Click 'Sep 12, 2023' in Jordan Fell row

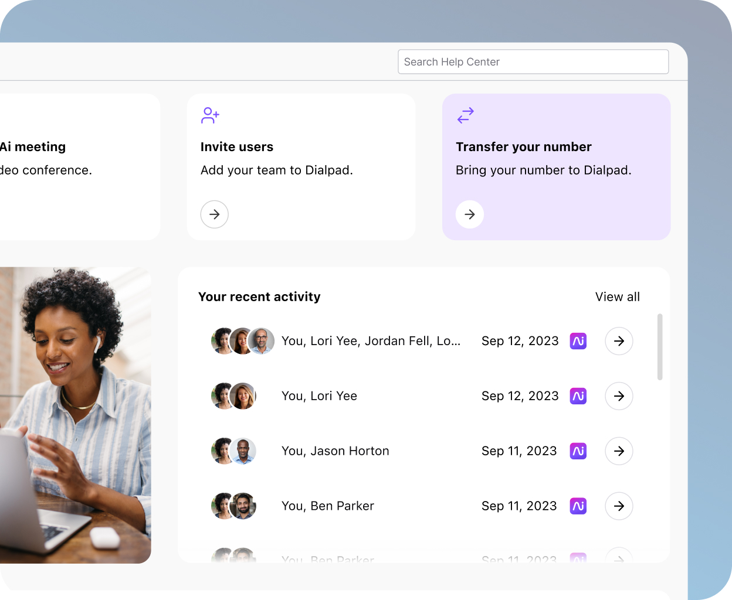pos(520,341)
